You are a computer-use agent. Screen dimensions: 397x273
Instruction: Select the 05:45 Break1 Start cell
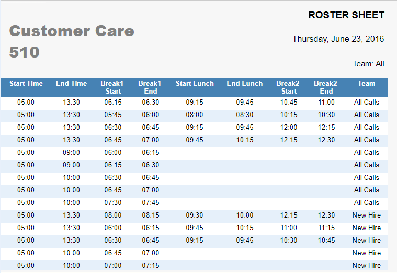click(x=113, y=115)
